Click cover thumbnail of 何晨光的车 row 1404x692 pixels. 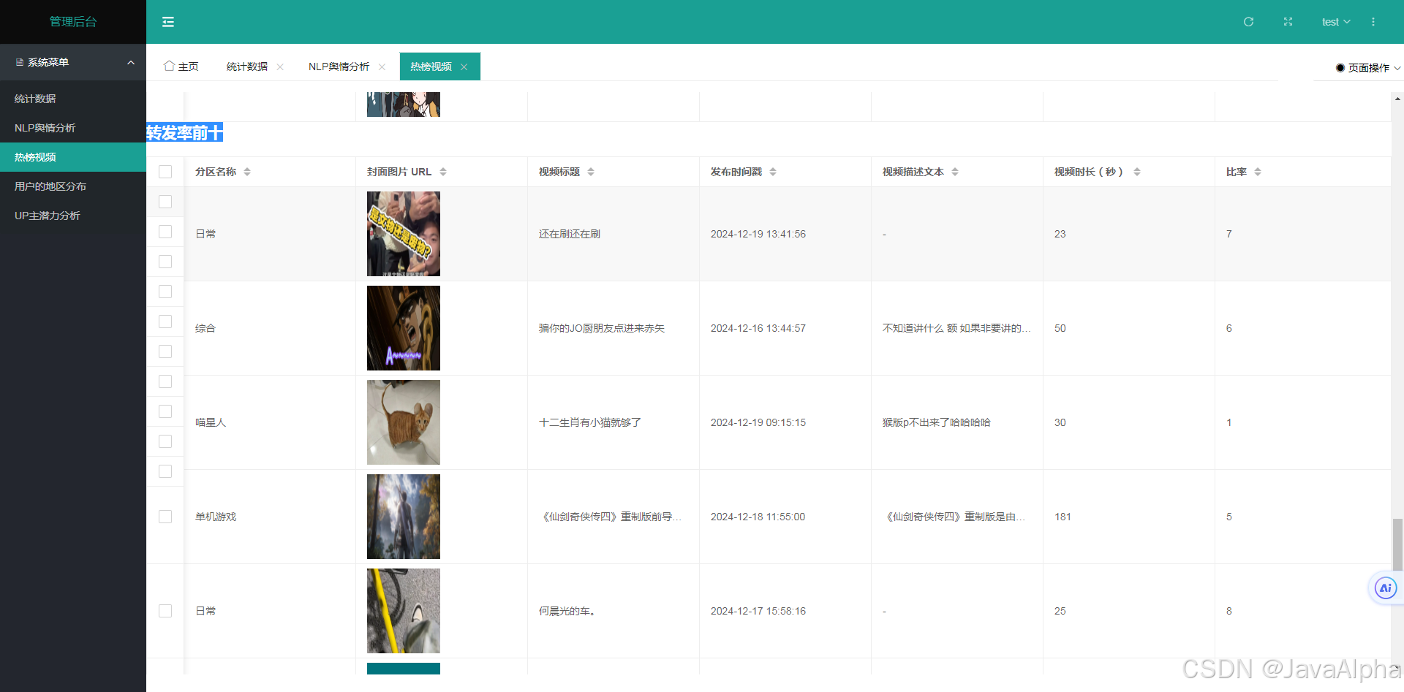pyautogui.click(x=404, y=611)
